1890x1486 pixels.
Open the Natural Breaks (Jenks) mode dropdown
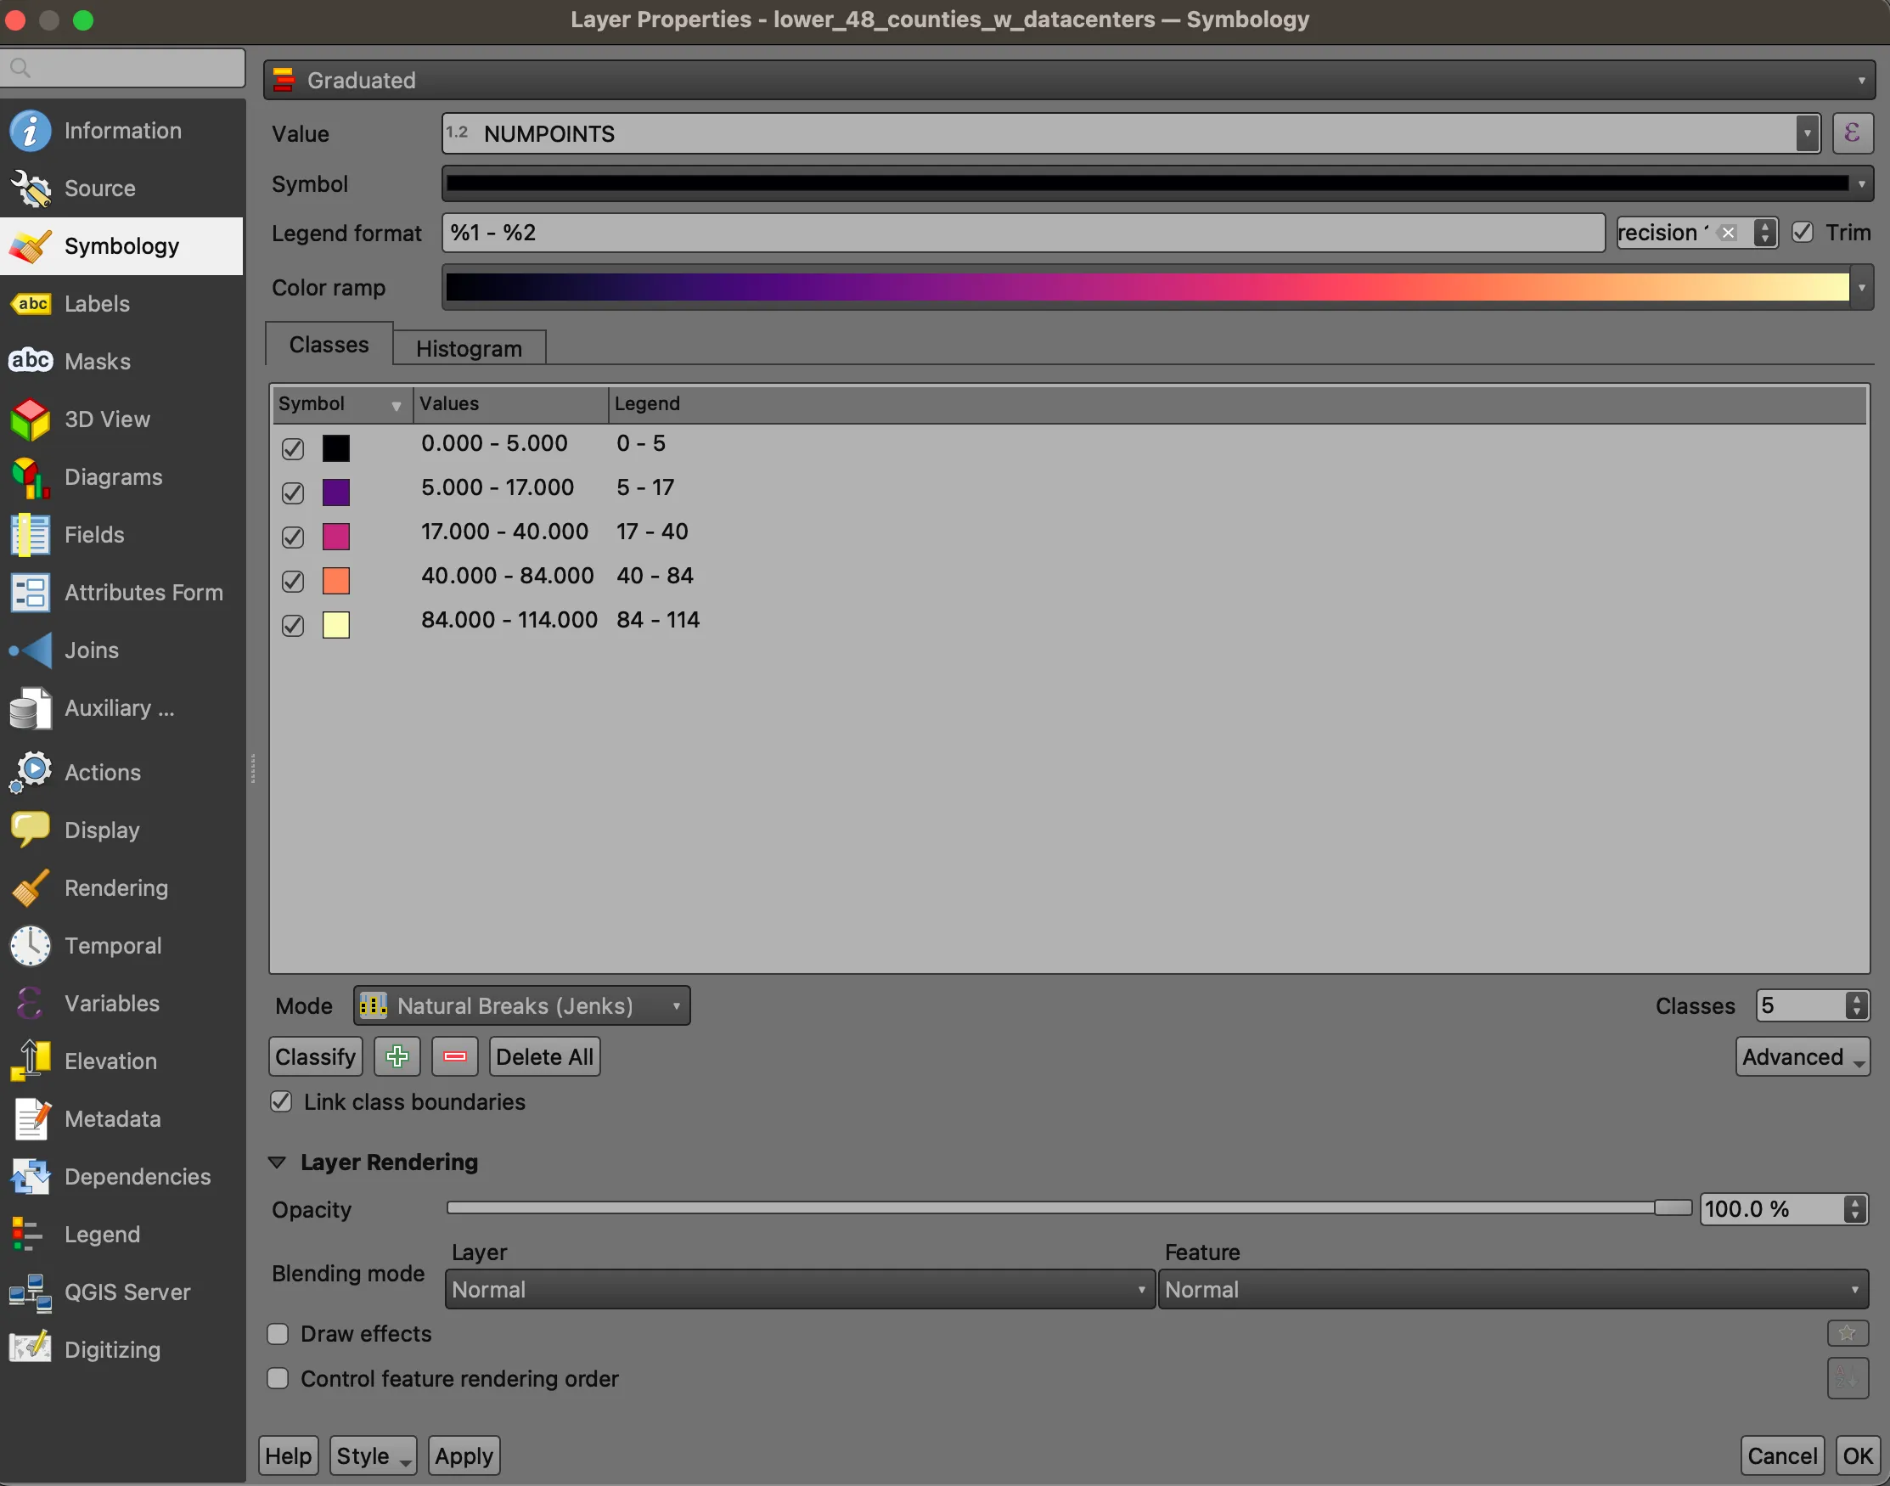pos(522,1005)
